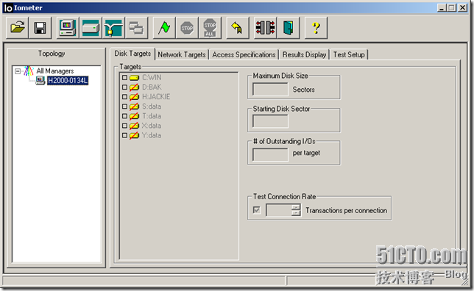
Task: Start a new disk worker
Action: pyautogui.click(x=91, y=28)
